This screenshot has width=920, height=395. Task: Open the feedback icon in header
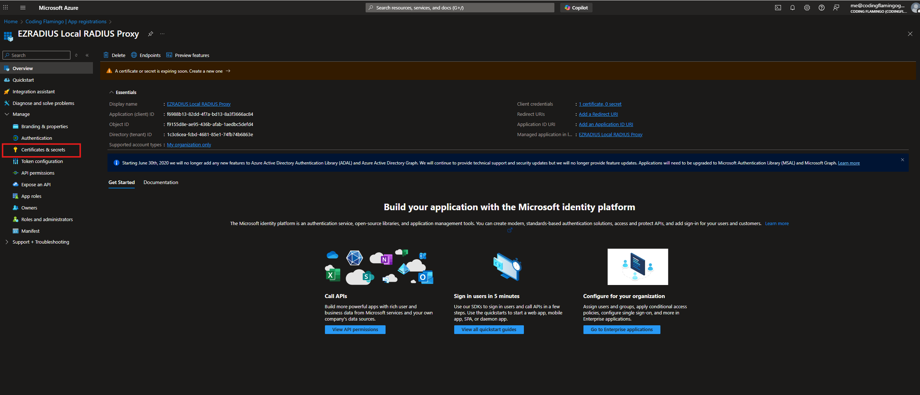(x=836, y=8)
